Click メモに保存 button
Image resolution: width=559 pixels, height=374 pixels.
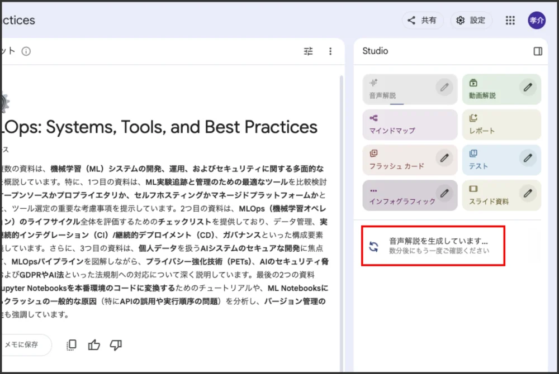point(22,345)
